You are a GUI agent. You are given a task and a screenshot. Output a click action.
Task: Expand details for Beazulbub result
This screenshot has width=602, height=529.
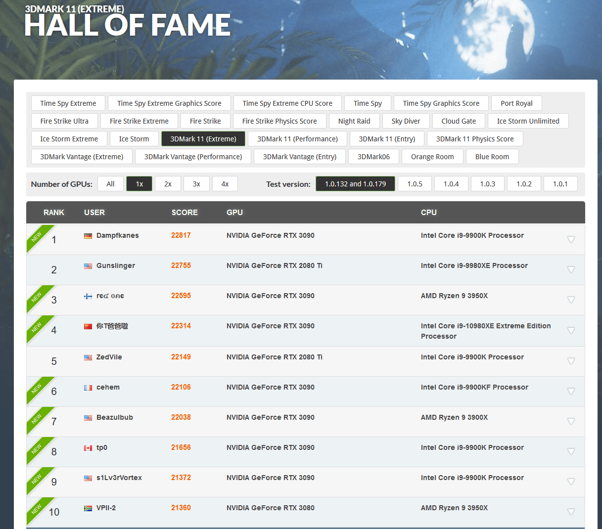[571, 421]
